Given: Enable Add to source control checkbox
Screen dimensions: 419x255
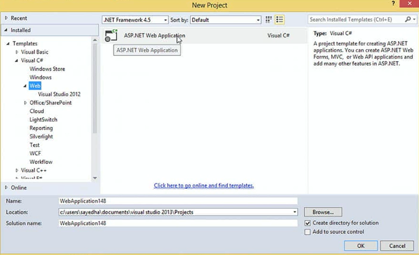Looking at the screenshot, I should click(x=308, y=232).
